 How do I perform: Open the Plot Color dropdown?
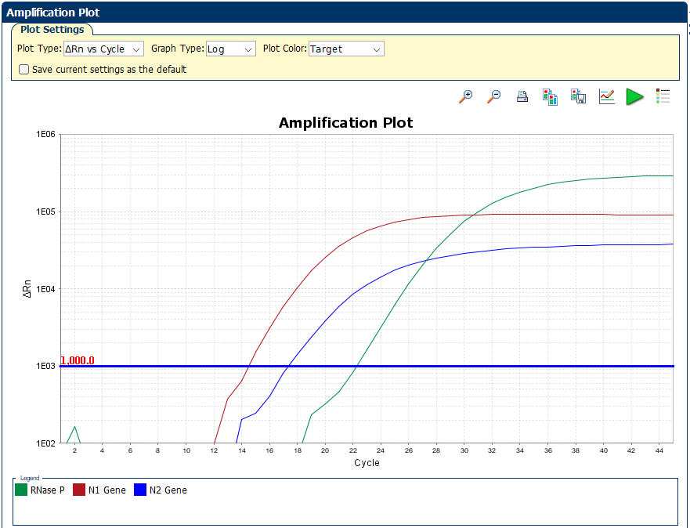[345, 49]
